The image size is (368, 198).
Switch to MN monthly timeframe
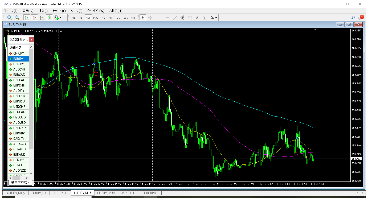pyautogui.click(x=133, y=18)
